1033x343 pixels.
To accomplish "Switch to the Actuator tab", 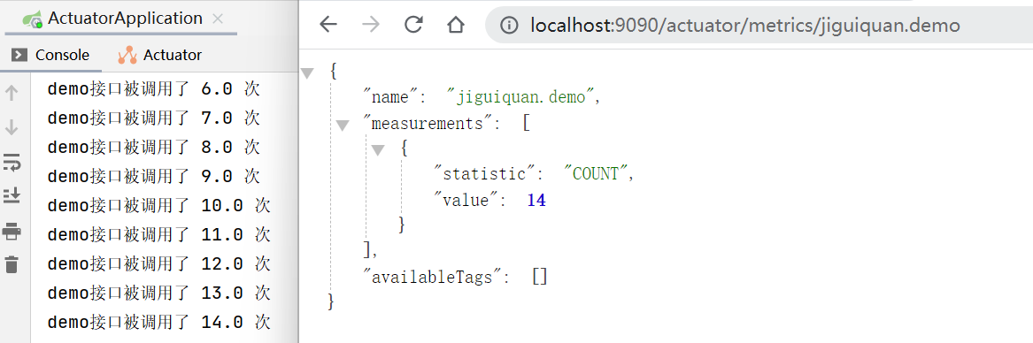I will 160,56.
